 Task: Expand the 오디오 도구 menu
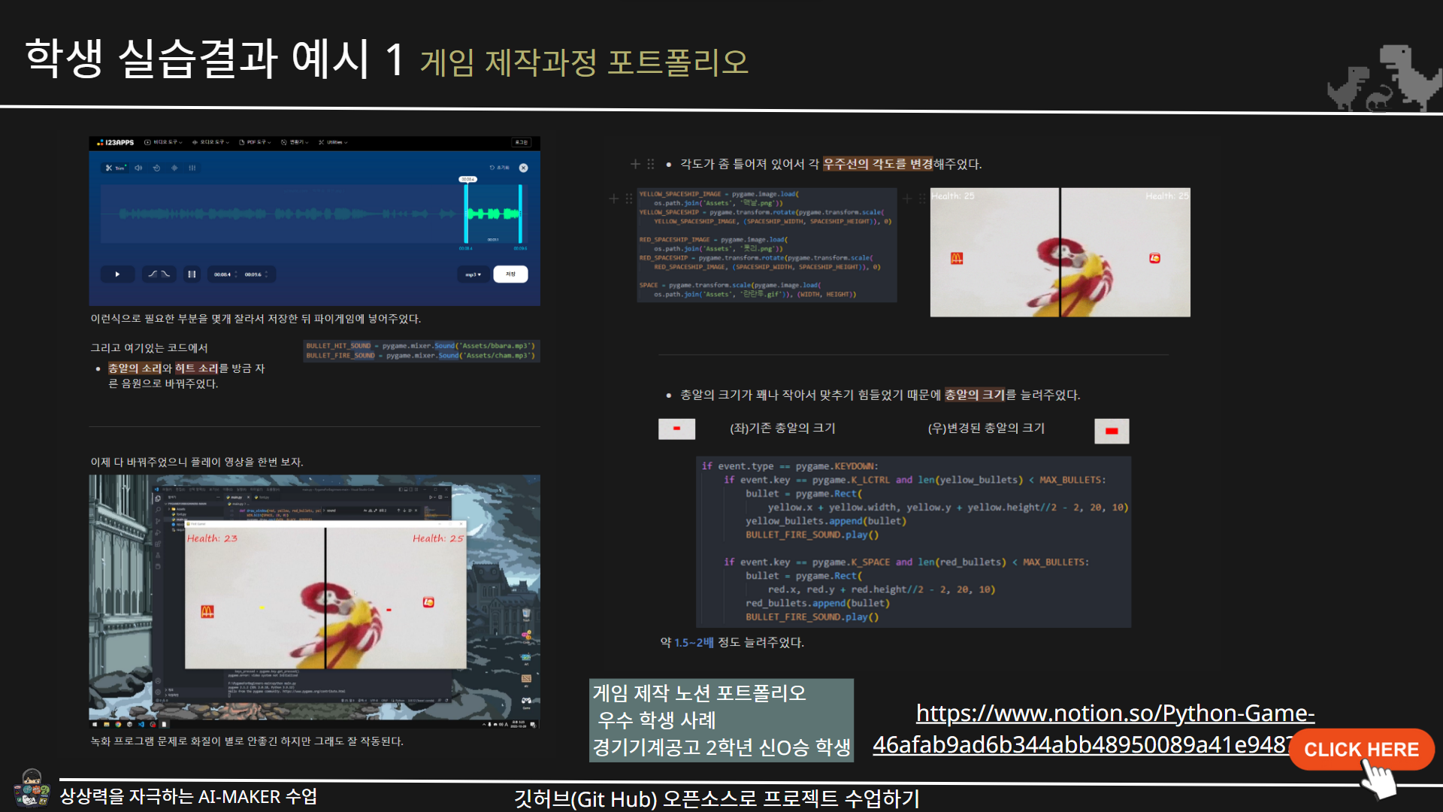coord(210,142)
